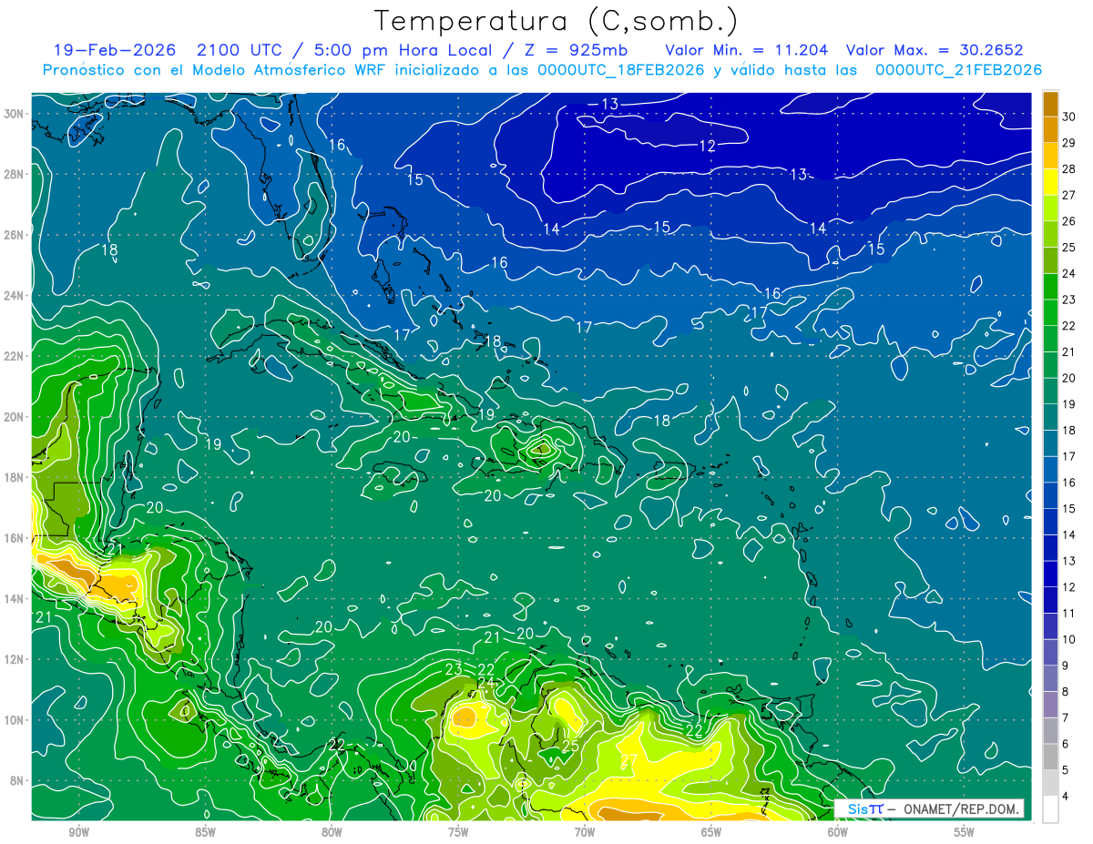
Task: Click the title Temperatura (C,somb.)
Action: tap(557, 22)
